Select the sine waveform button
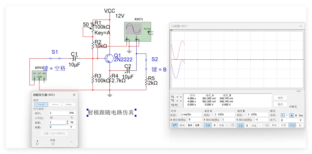Viewport: 312px width, 154px height. [41, 104]
